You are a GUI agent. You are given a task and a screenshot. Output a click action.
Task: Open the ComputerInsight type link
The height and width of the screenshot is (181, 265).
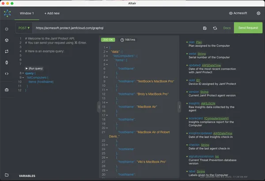tap(216, 118)
